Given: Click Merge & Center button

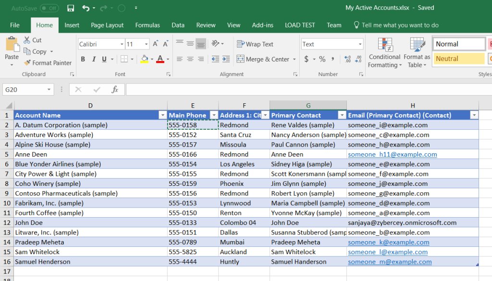Looking at the screenshot, I should pos(263,59).
